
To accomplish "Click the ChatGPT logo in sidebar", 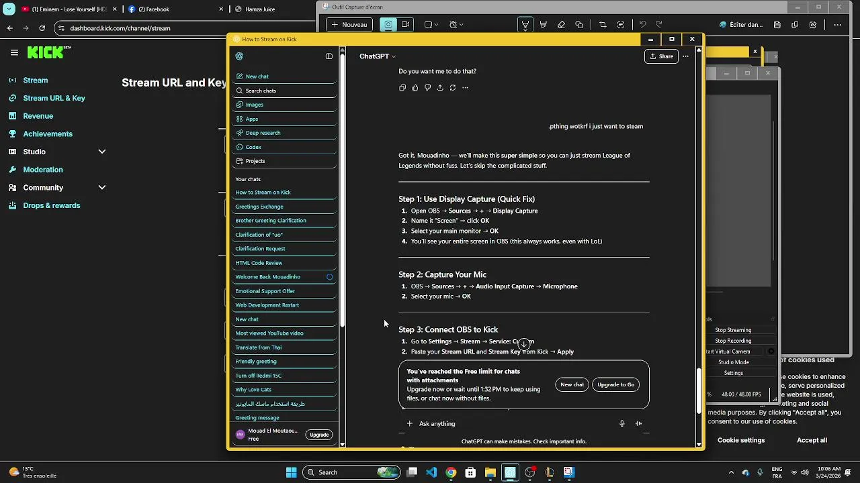I will 240,56.
